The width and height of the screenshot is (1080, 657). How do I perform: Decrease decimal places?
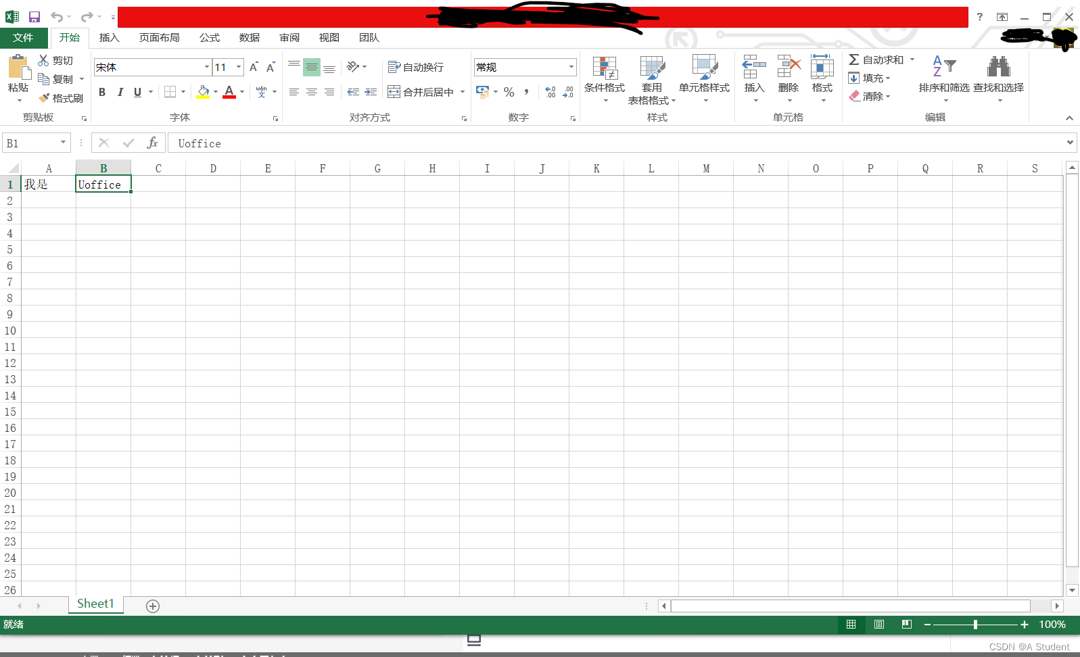tap(568, 92)
